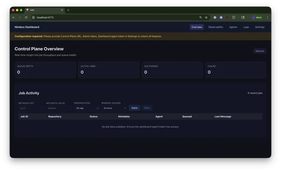Click the Nimbus Dashboard title
281x171 pixels.
27,27
